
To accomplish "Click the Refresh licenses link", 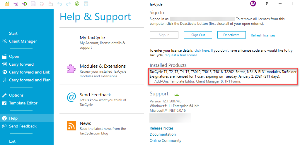I will click(263, 35).
